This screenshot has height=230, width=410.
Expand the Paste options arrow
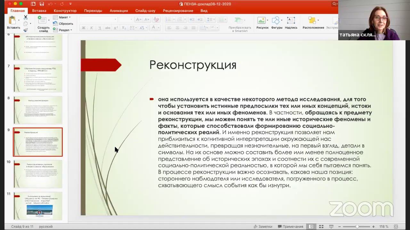click(19, 20)
